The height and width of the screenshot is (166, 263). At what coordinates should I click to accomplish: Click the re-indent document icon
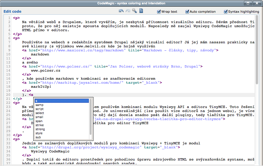[x=141, y=11]
